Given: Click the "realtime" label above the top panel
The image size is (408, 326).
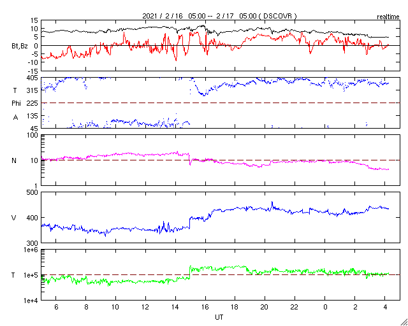Looking at the screenshot, I should tap(388, 17).
